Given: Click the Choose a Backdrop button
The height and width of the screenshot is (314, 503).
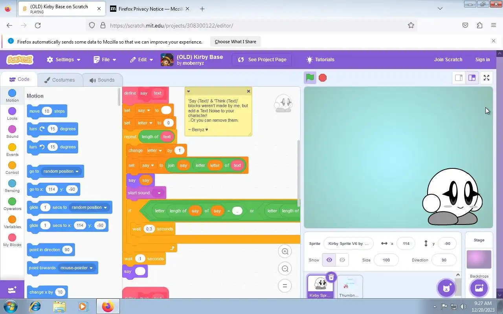Looking at the screenshot, I should click(479, 288).
